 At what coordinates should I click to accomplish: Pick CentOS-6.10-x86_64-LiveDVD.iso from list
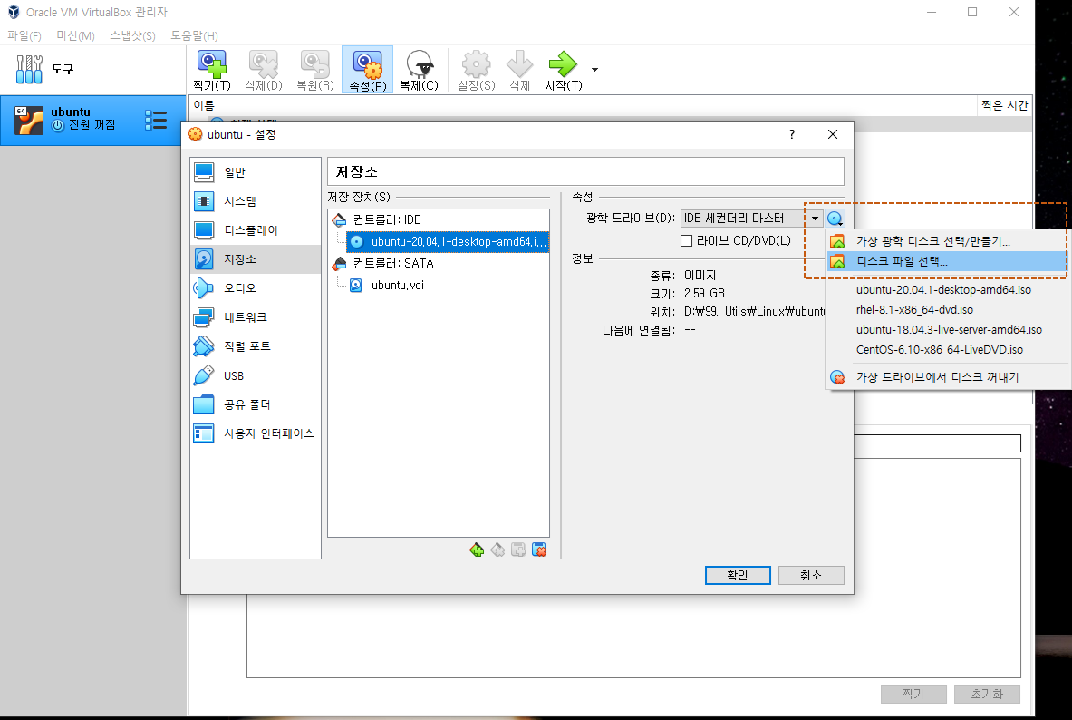click(947, 349)
